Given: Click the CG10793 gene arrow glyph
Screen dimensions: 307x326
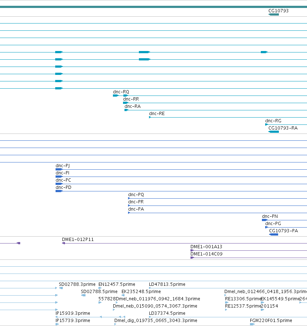Looking at the screenshot, I should pyautogui.click(x=273, y=14).
